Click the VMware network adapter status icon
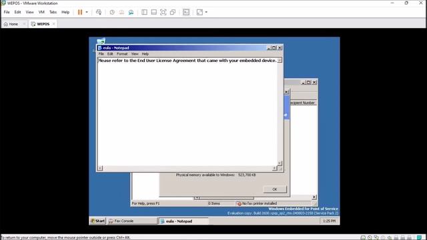This screenshot has height=240, width=427. [376, 237]
